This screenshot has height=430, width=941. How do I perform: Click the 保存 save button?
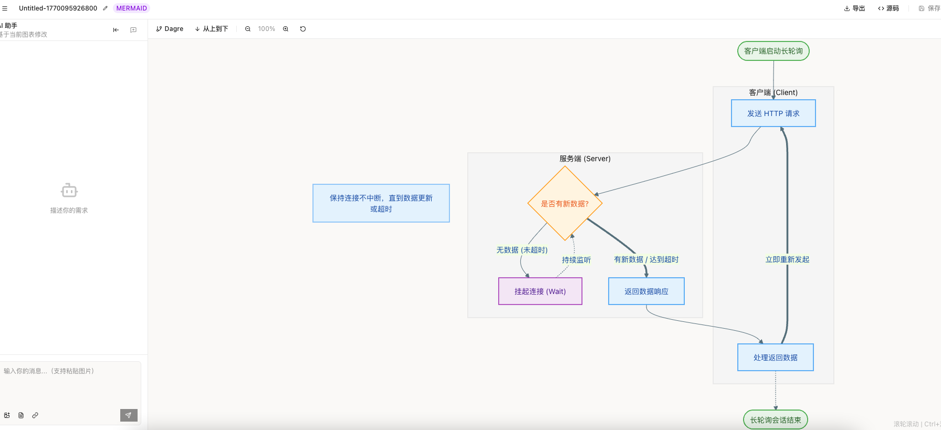coord(929,8)
